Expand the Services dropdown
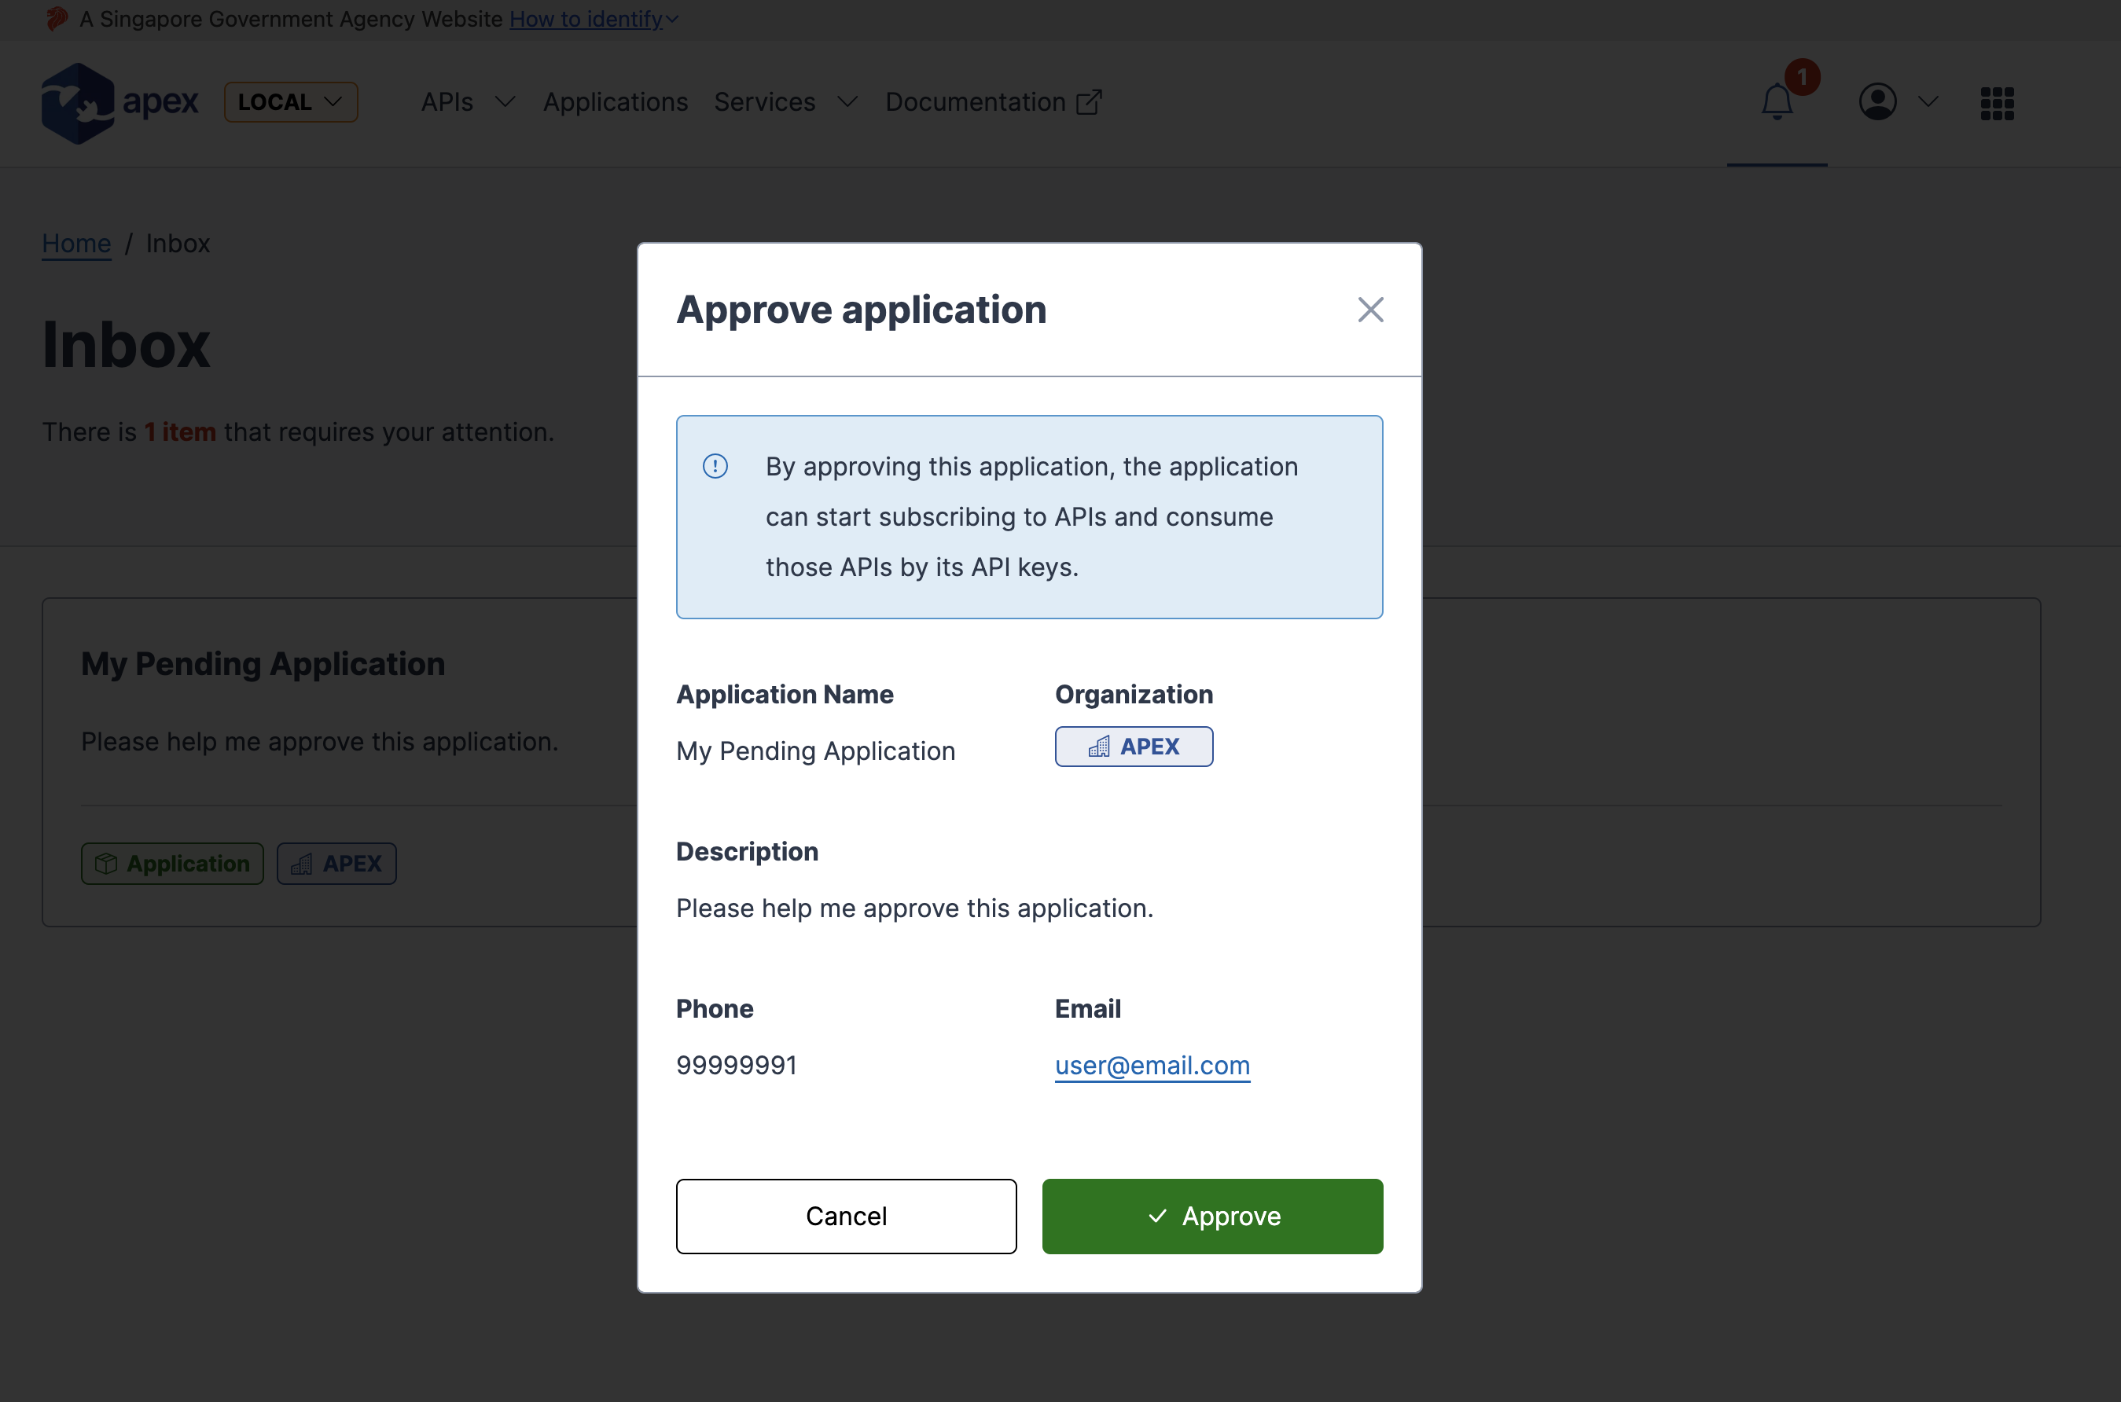Viewport: 2121px width, 1402px height. 785,101
